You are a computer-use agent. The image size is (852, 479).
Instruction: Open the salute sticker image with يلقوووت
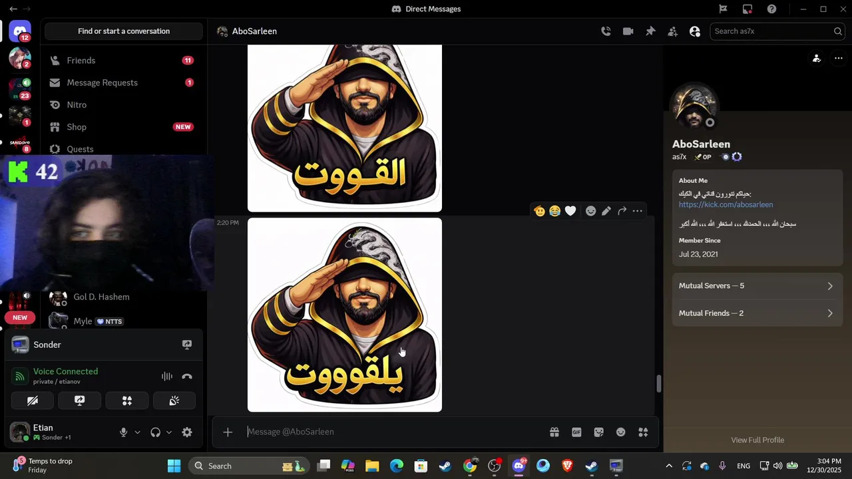click(x=345, y=315)
